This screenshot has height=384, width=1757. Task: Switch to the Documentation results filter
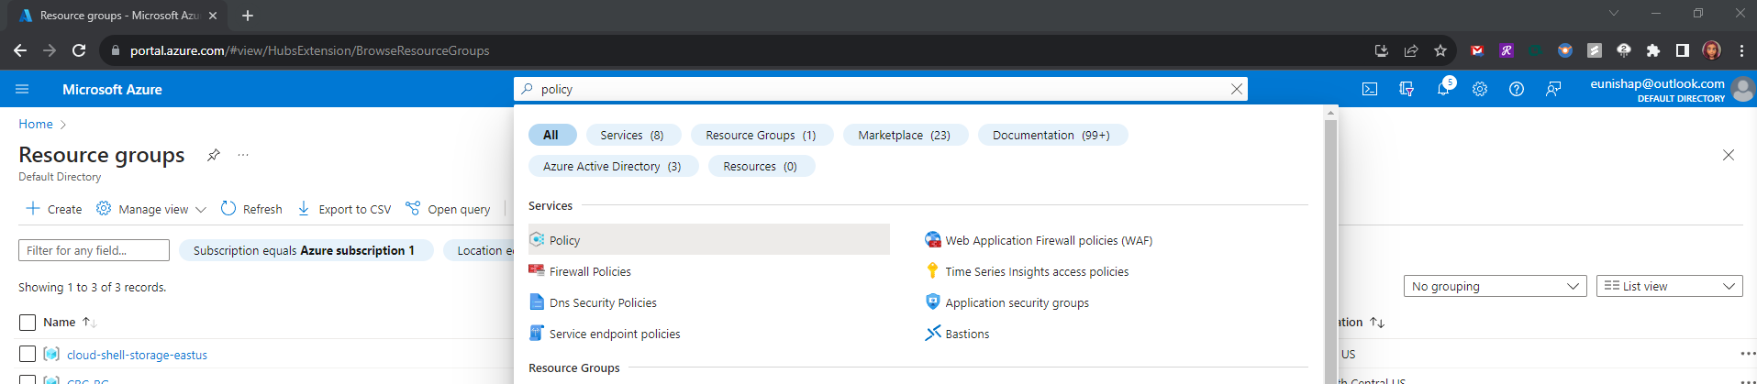1051,135
